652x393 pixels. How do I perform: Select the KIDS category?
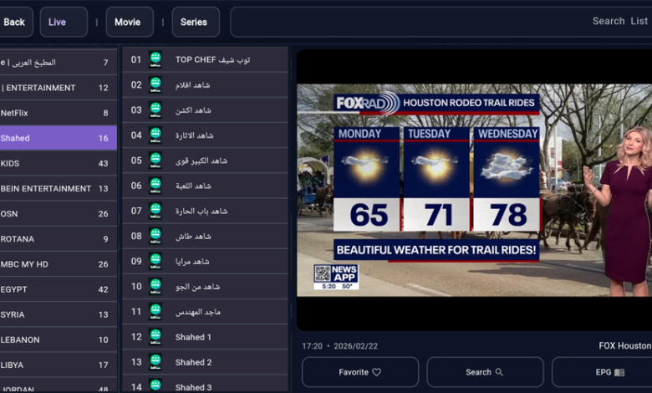(59, 163)
